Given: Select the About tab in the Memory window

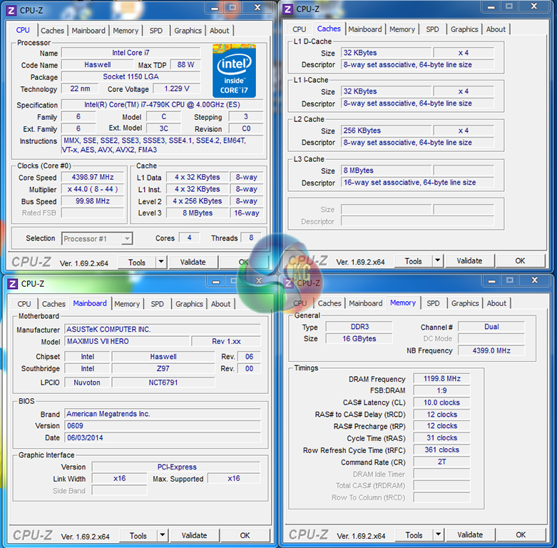Looking at the screenshot, I should pos(496,303).
